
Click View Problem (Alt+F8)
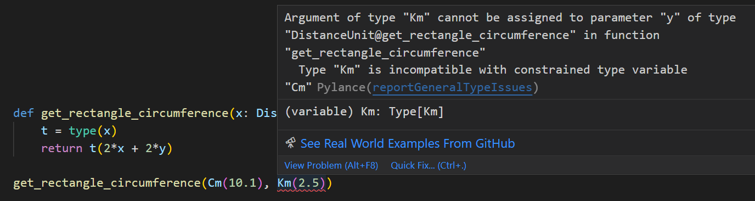331,165
